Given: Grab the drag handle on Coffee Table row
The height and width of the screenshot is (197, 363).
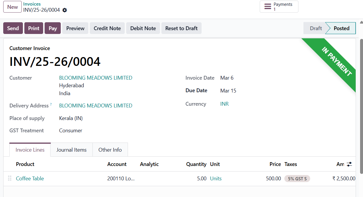Looking at the screenshot, I should 10,178.
